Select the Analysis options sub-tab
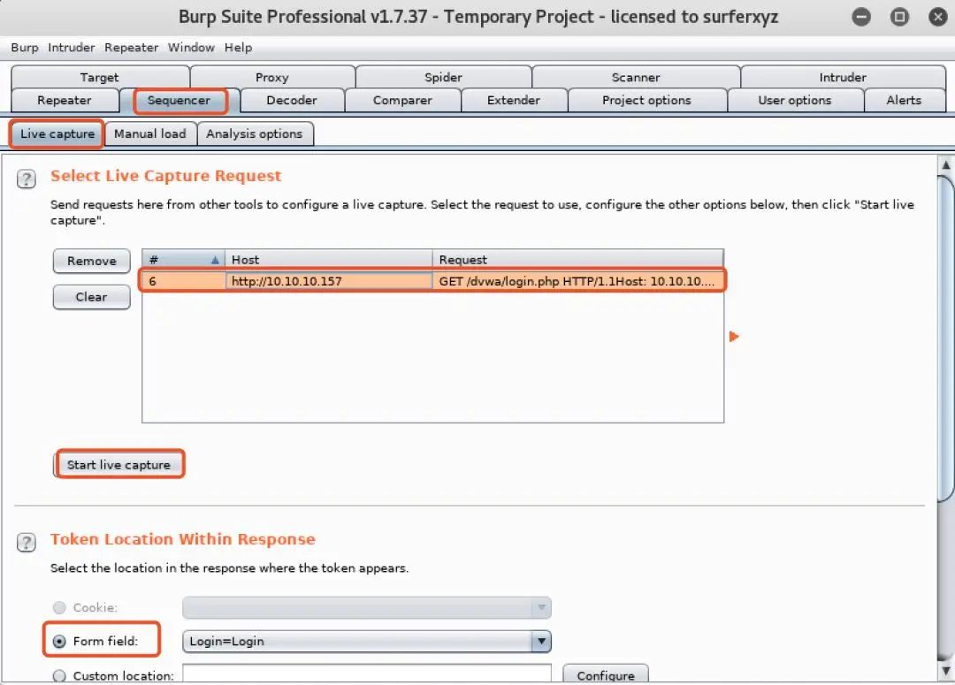 pyautogui.click(x=255, y=134)
